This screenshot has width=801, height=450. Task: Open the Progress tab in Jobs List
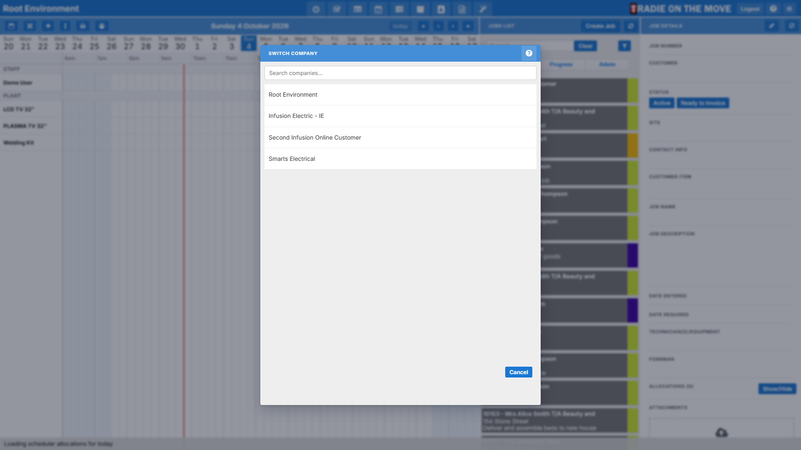561,64
